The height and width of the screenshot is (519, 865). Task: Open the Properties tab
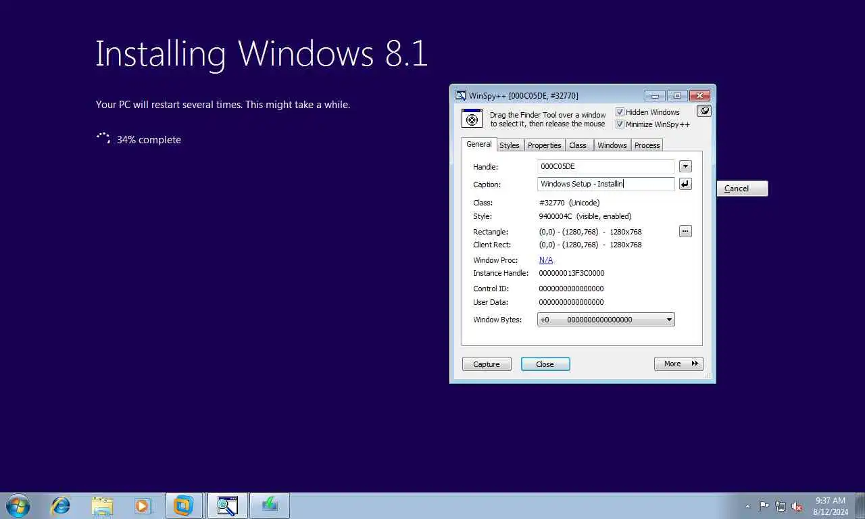(x=545, y=145)
